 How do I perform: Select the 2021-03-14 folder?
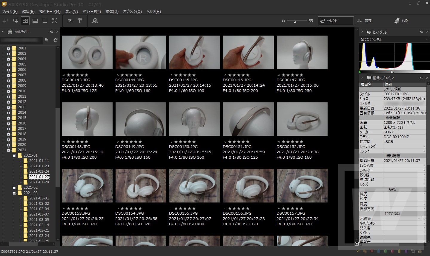(39, 225)
